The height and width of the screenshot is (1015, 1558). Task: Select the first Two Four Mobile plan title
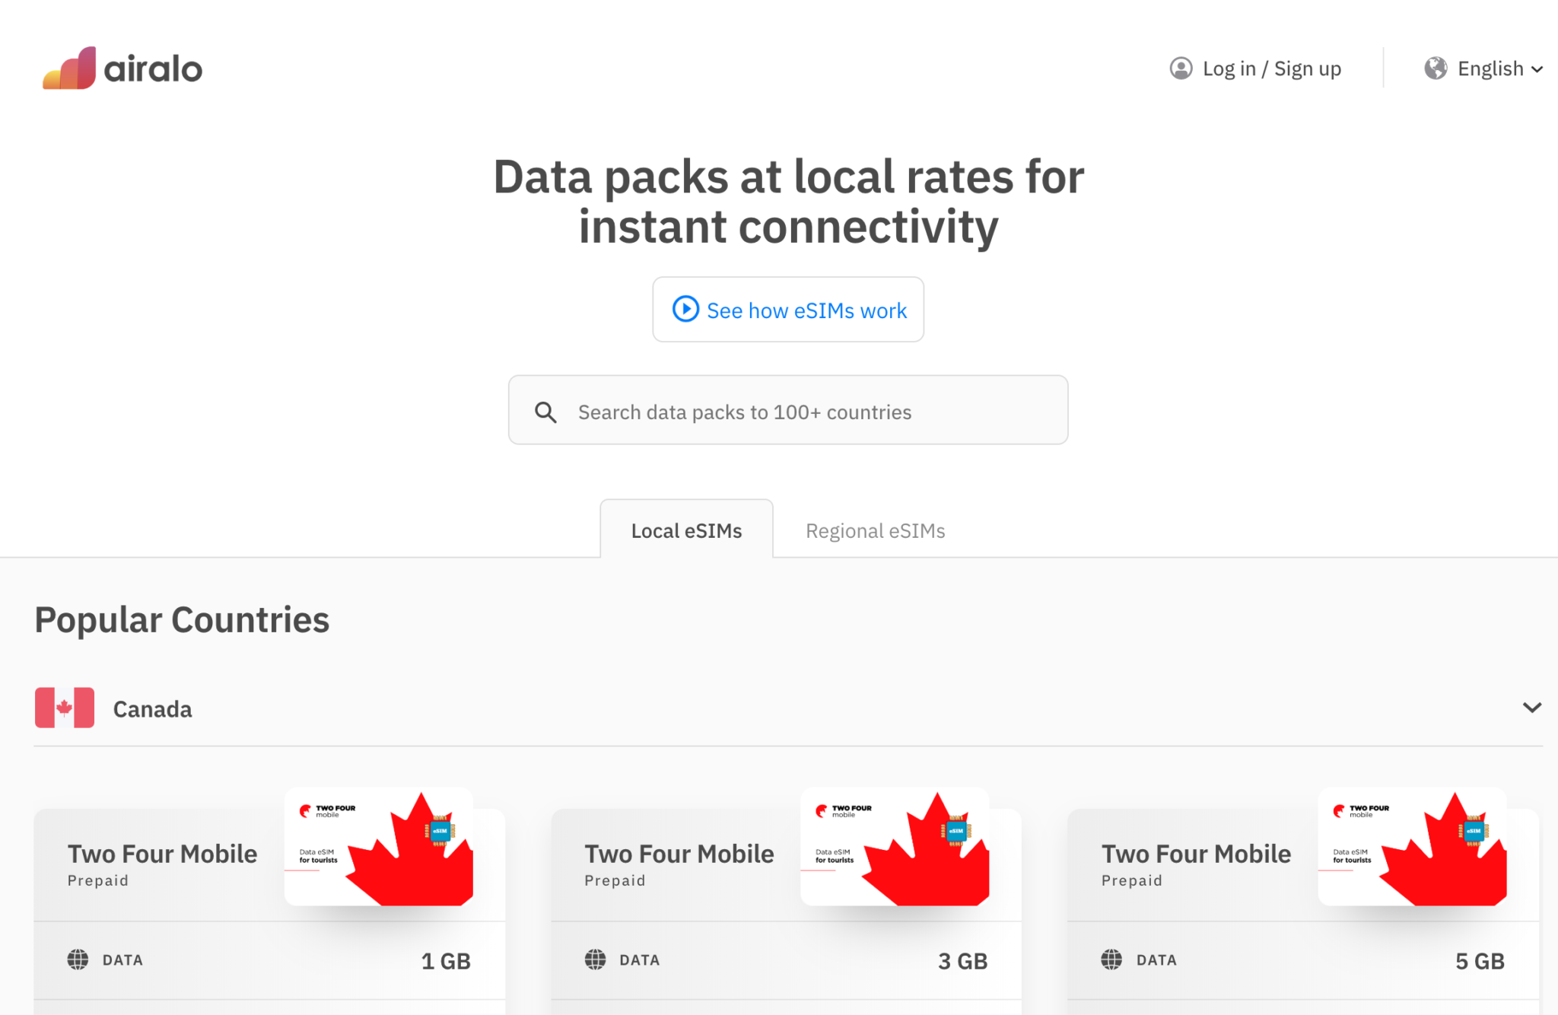tap(162, 853)
